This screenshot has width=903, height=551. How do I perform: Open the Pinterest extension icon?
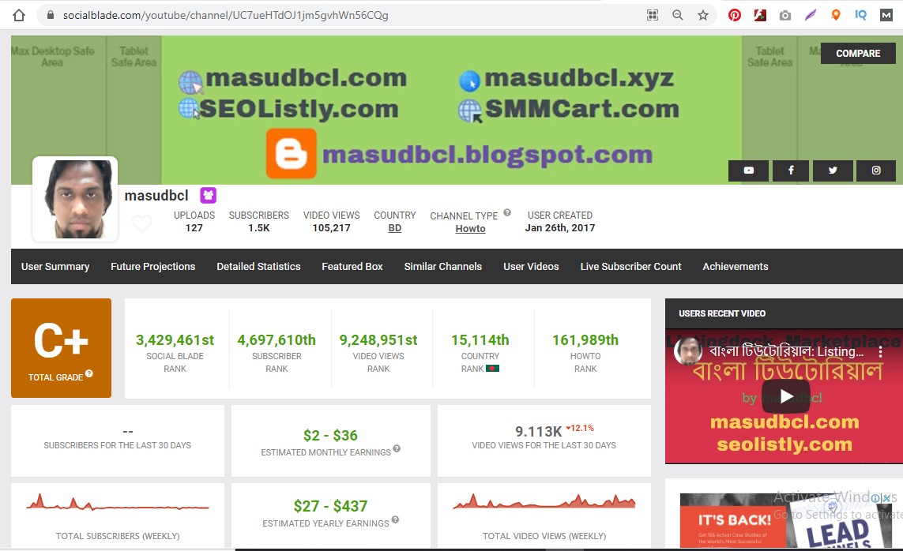(735, 16)
